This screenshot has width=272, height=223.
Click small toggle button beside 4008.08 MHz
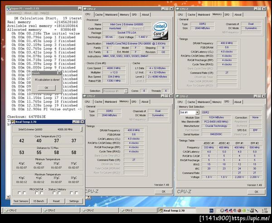81,129
